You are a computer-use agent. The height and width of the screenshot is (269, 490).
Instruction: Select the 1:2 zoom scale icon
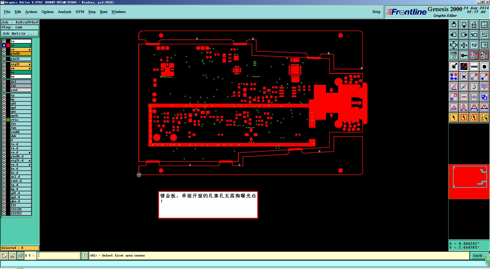474,45
